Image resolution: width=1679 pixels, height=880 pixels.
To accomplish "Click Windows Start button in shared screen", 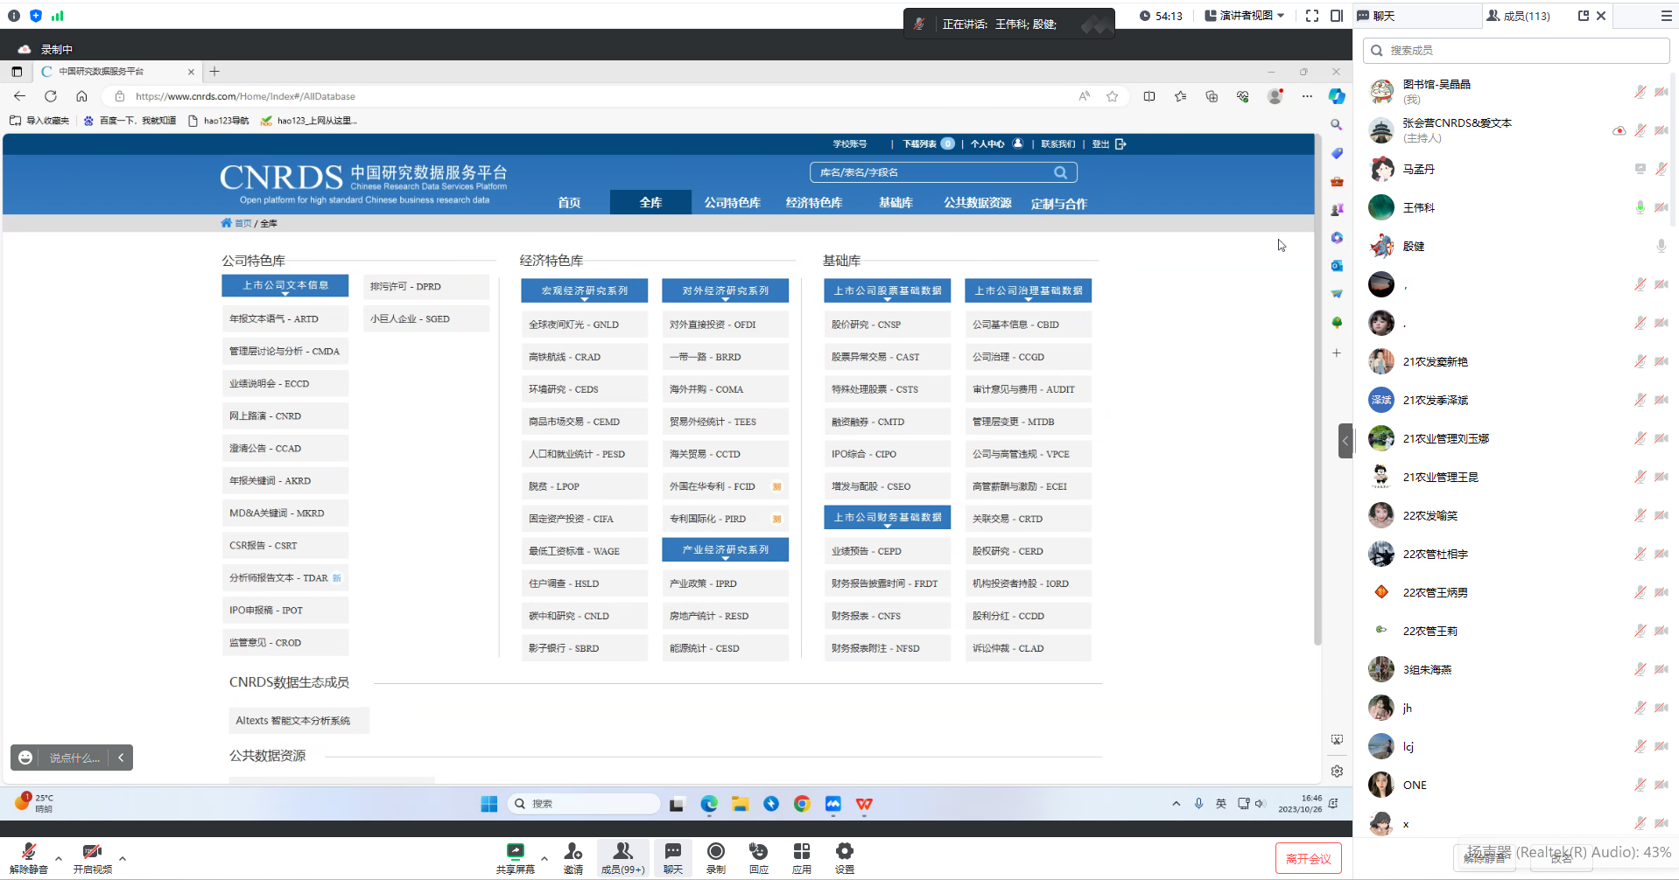I will point(489,804).
